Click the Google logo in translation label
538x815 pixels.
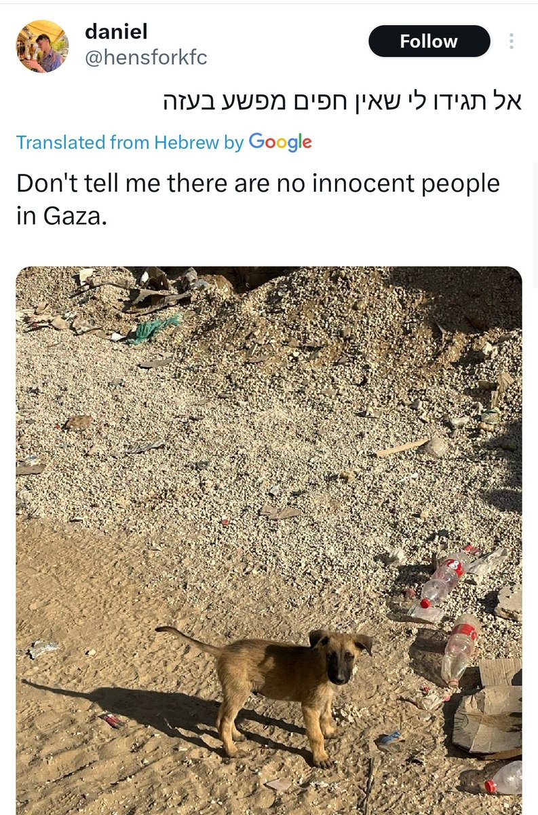pos(280,142)
